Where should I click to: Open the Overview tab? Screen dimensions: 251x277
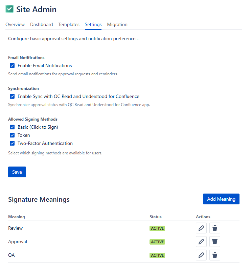[15, 24]
